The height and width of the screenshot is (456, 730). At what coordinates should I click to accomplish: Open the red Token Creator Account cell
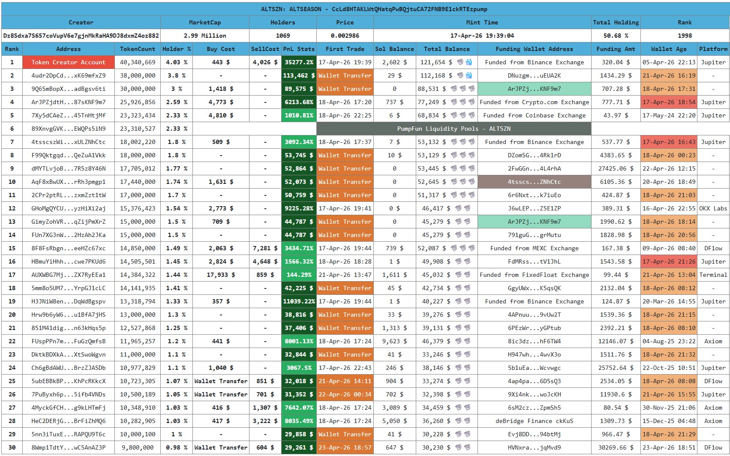click(69, 62)
